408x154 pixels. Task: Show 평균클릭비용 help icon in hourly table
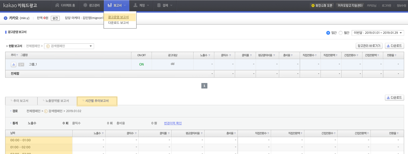(202, 133)
